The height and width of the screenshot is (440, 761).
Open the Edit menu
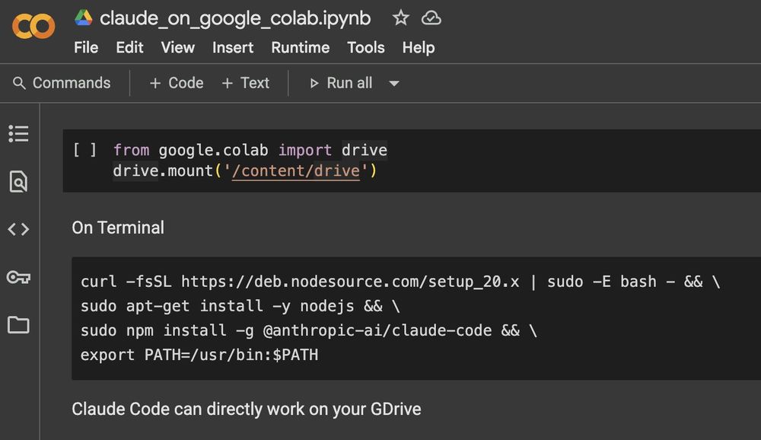point(129,48)
